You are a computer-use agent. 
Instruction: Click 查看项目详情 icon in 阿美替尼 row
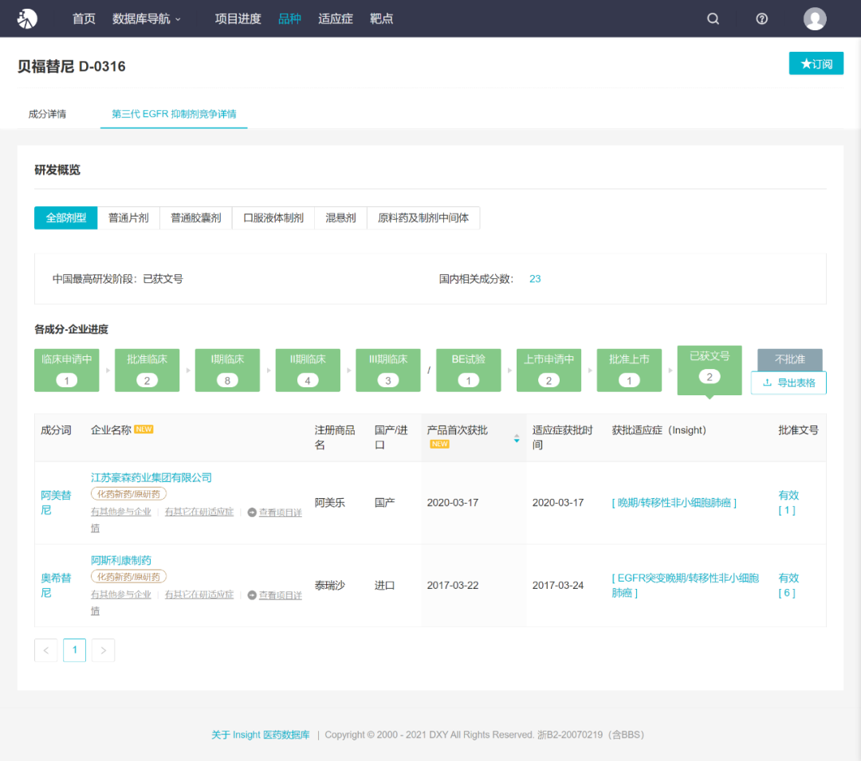click(x=252, y=512)
